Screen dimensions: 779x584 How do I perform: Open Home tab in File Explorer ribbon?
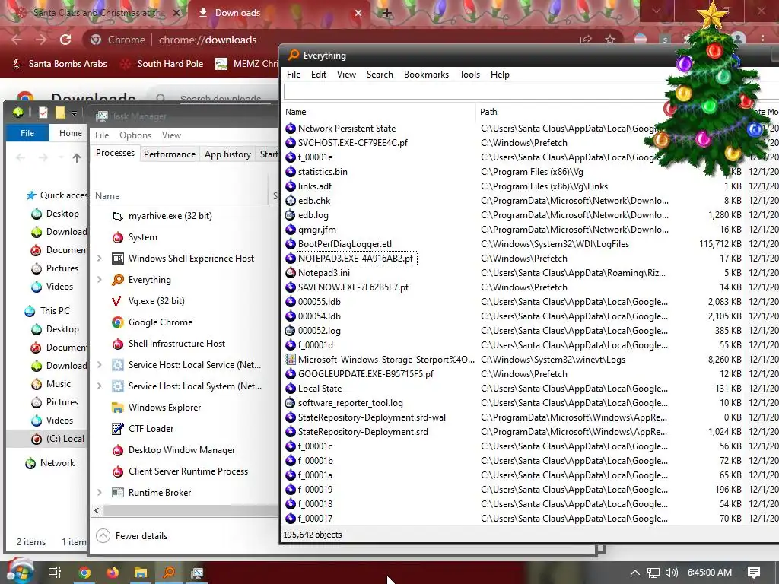pyautogui.click(x=71, y=133)
